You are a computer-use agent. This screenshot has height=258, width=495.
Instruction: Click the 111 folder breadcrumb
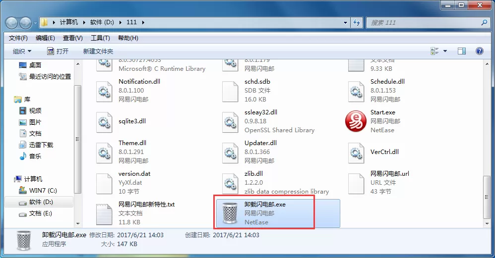[131, 22]
